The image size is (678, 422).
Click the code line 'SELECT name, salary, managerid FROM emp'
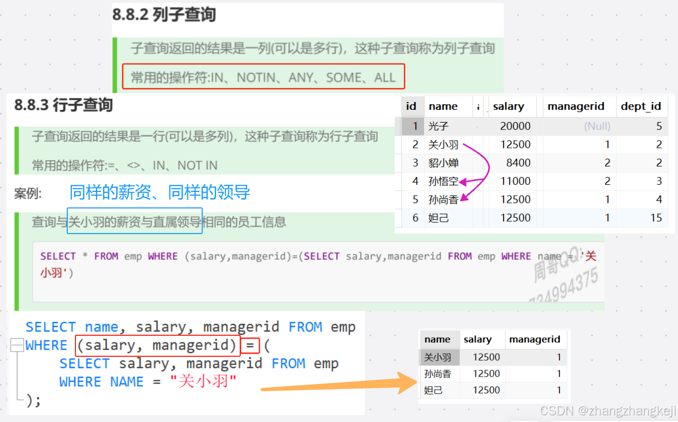point(190,327)
